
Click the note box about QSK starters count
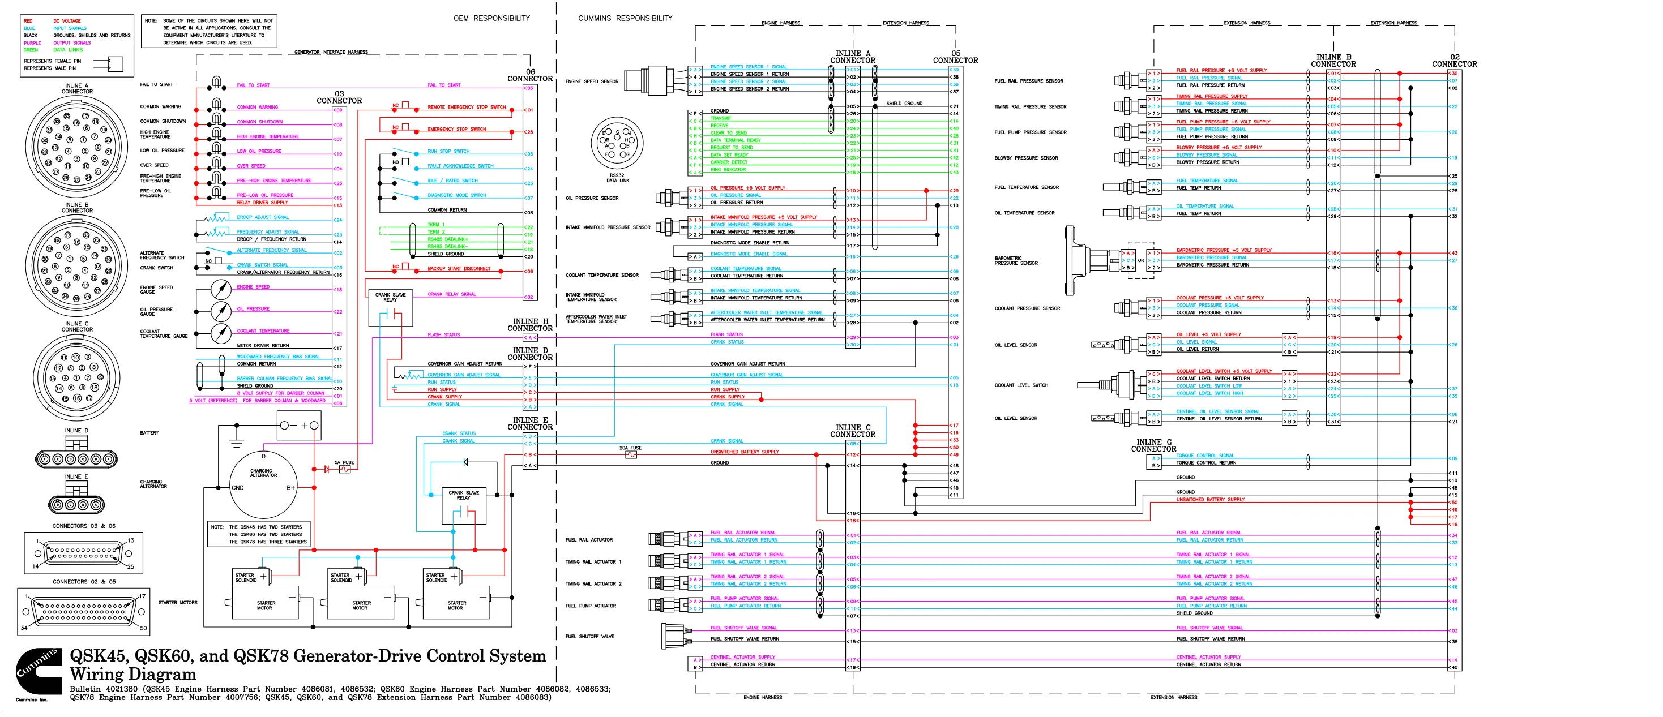pyautogui.click(x=259, y=534)
